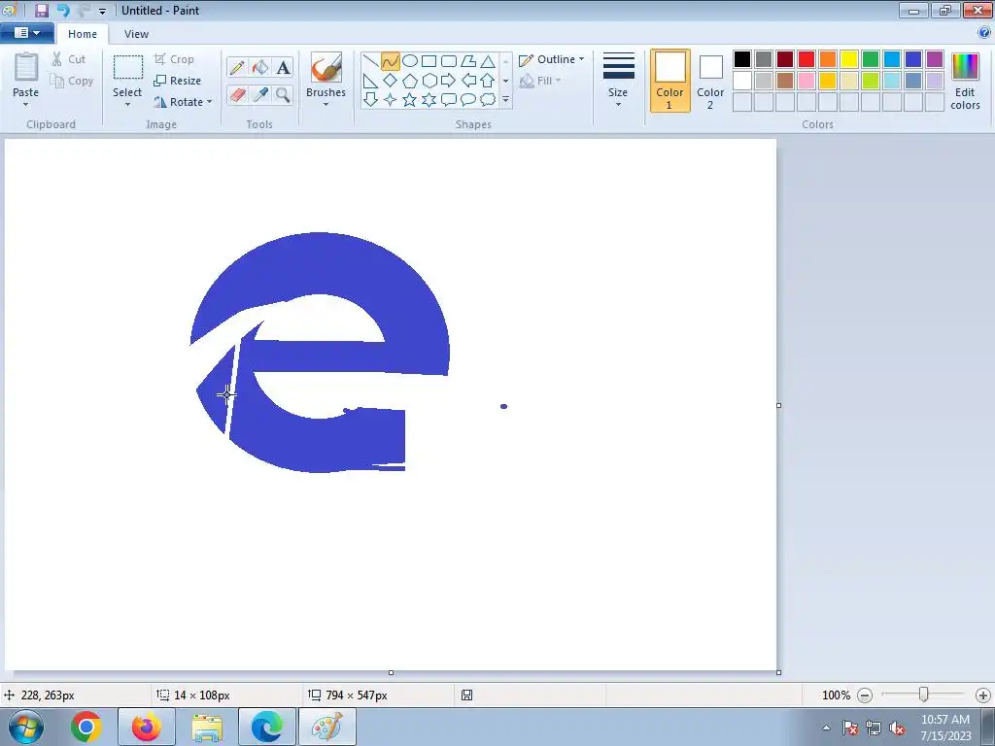Click the Resize button
The image size is (995, 746).
click(178, 81)
